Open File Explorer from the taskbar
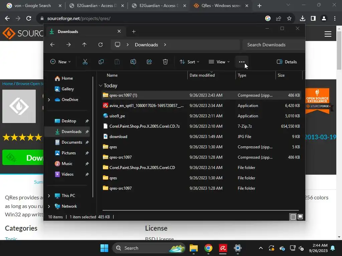342x256 pixels. coord(193,248)
